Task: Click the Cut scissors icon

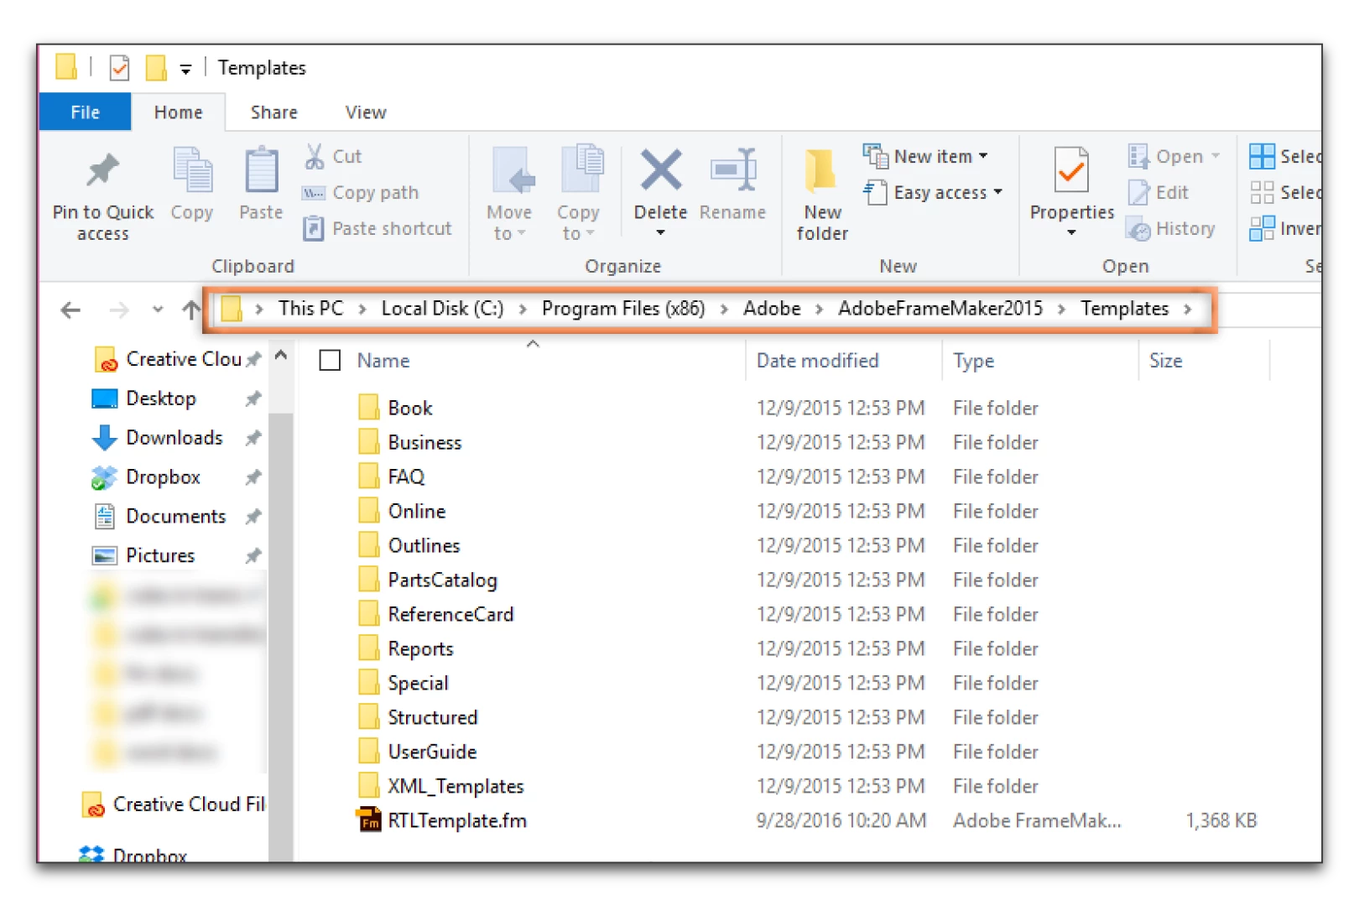Action: coord(315,156)
